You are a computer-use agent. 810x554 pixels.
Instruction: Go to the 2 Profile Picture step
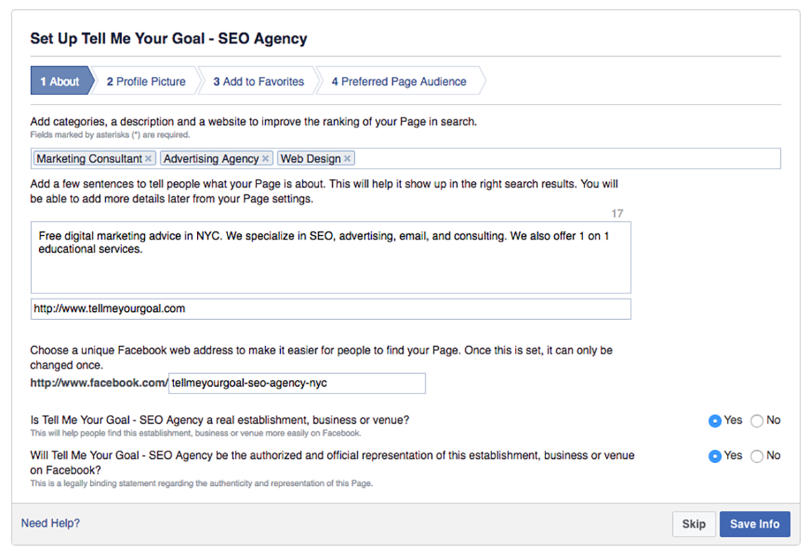146,82
